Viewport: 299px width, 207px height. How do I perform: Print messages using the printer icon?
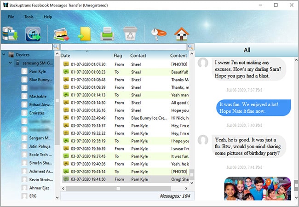point(107,34)
